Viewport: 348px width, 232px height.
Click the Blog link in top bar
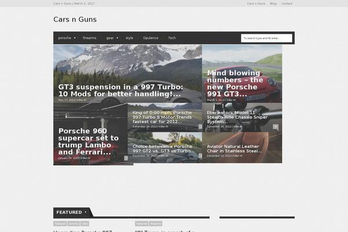[273, 3]
